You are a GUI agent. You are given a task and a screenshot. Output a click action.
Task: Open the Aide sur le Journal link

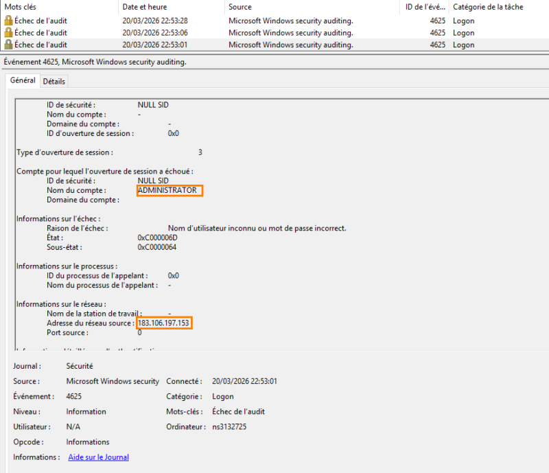(x=98, y=457)
